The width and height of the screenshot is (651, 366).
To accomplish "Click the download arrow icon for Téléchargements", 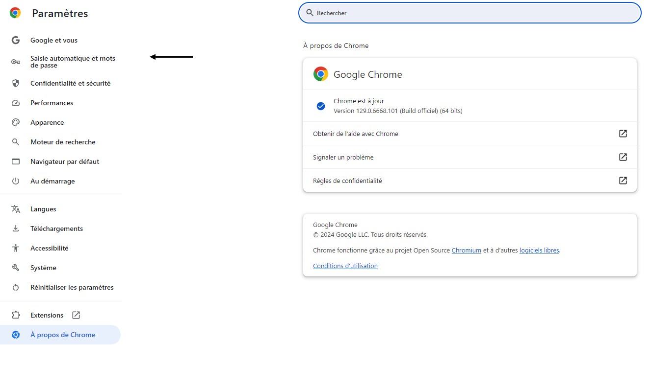I will tap(16, 229).
